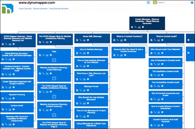The image size is (195, 129).
Task: Select Content Inventory And Audit Template node
Action: coord(165,122)
